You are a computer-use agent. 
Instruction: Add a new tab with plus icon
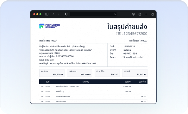pos(146,14)
